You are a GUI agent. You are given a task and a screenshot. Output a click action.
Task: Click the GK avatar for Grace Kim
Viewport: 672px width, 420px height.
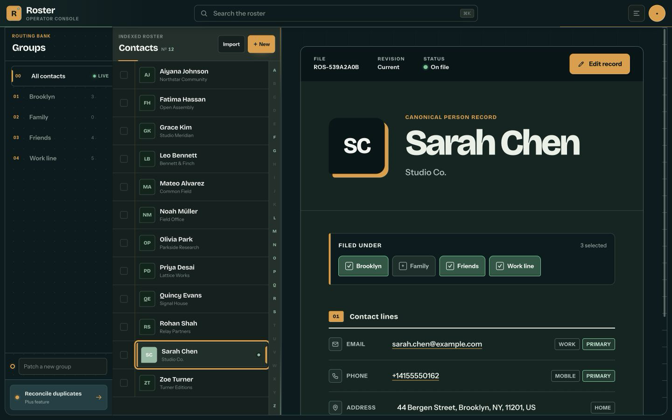tap(147, 131)
